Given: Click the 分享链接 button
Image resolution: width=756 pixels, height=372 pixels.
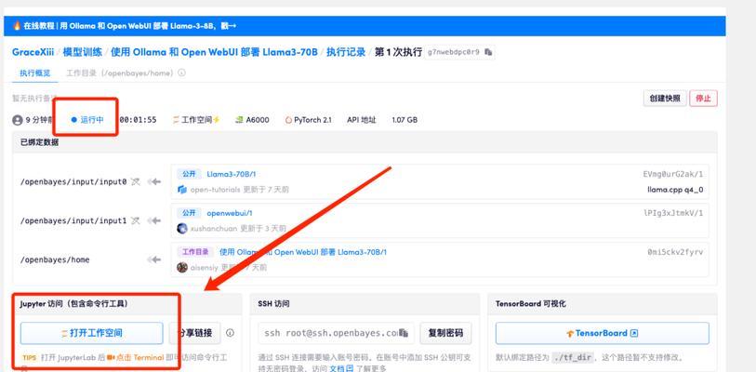Looking at the screenshot, I should (x=194, y=333).
